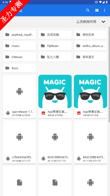The width and height of the screenshot is (110, 196).
Task: Click the Wi-Fi status icon
Action: (x=101, y=2)
